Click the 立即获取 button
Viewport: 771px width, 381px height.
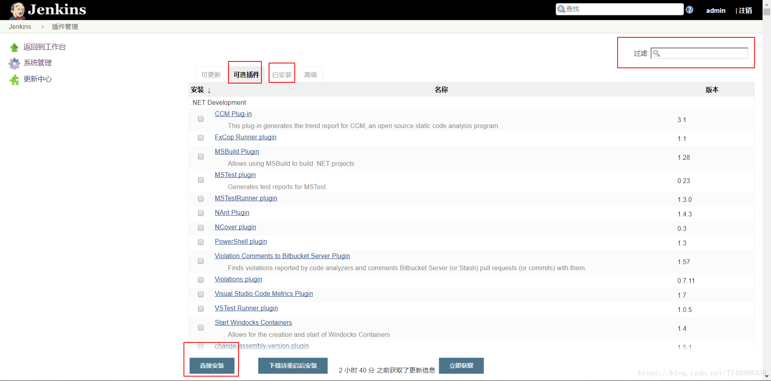pos(461,366)
